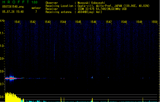The height and width of the screenshot is (102, 160).
Task: Click the 1543 time axis marker
Action: [x=48, y=22]
